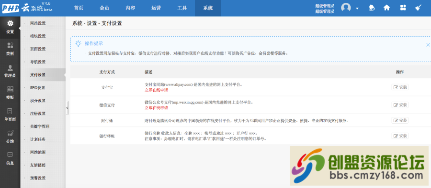Click the 财付通 payment method cell

(107, 120)
